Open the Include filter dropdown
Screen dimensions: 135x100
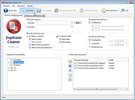[x=72, y=22]
